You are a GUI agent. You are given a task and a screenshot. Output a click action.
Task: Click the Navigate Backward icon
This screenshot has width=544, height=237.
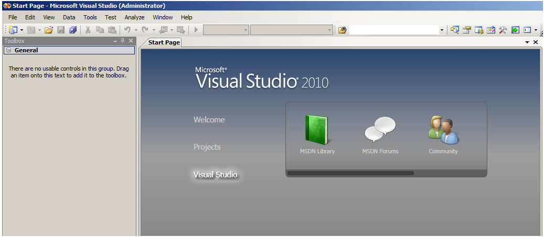(x=163, y=30)
